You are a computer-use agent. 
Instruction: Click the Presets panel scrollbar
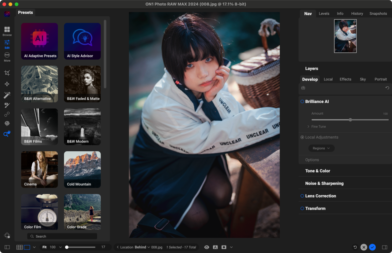[105, 54]
